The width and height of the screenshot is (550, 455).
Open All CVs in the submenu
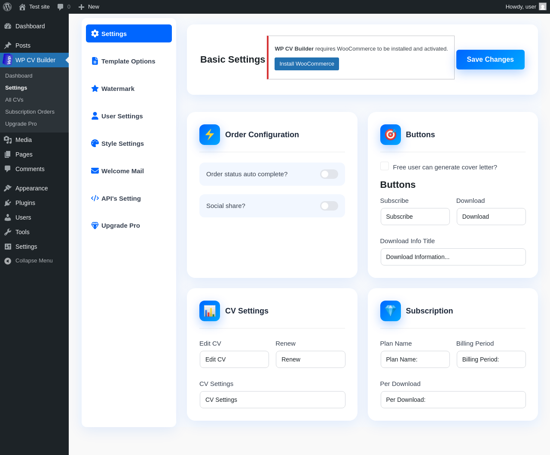[14, 99]
